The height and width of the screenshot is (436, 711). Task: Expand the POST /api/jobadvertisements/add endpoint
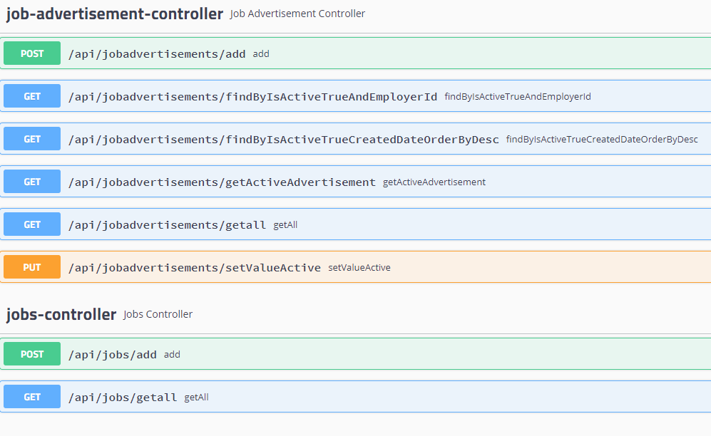click(x=355, y=53)
